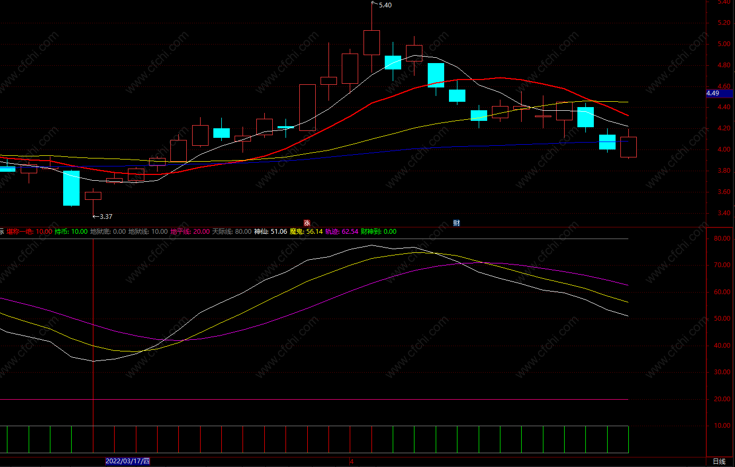
Task: Click the 地狱底: 0.00 indicator value
Action: pos(108,232)
